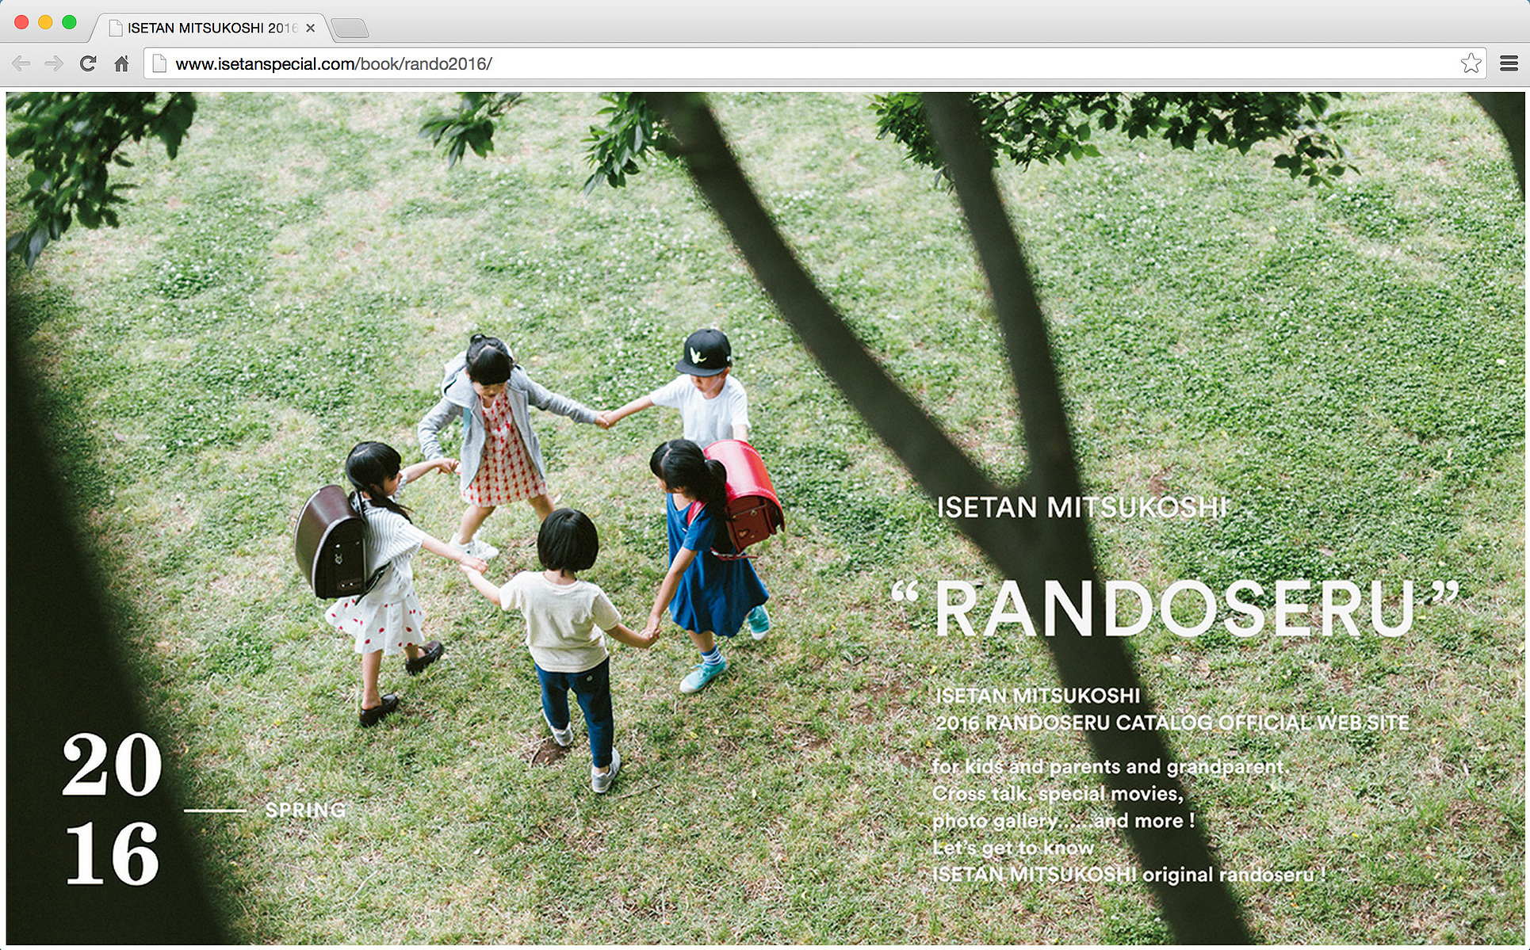Click the yellow minimize window button
This screenshot has height=950, width=1530.
pos(45,22)
